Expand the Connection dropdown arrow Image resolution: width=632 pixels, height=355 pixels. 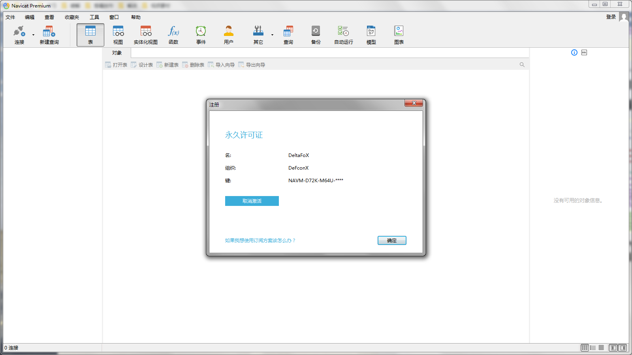pos(33,35)
